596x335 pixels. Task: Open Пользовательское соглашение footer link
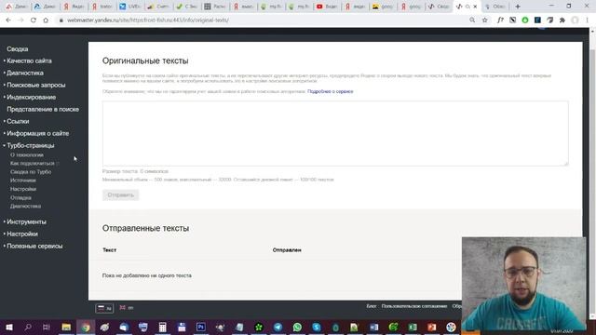click(414, 306)
